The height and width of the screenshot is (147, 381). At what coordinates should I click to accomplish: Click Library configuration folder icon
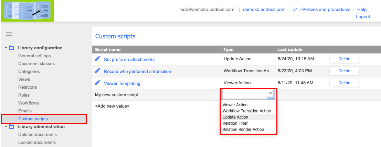[x=11, y=48]
